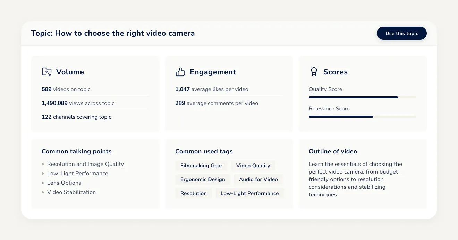Click the Relevance Score progress bar

[362, 117]
